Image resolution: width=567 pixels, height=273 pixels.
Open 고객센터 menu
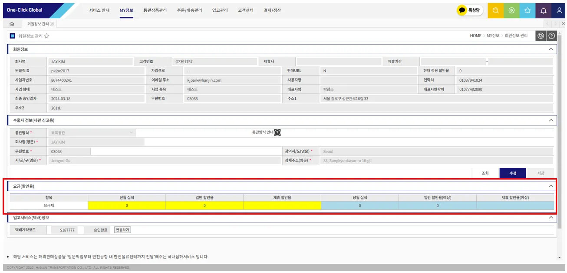pyautogui.click(x=246, y=10)
